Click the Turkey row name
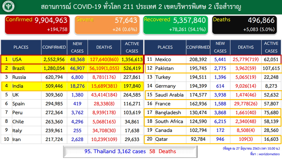The image size is (282, 159). point(163,77)
